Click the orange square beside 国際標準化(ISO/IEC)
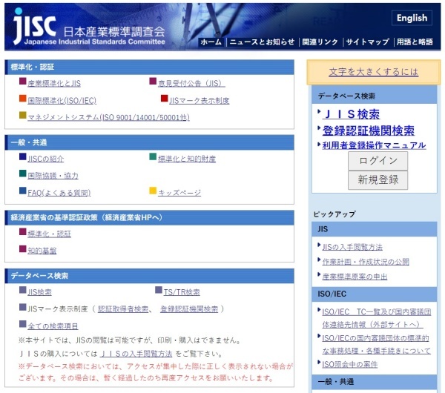 point(22,99)
